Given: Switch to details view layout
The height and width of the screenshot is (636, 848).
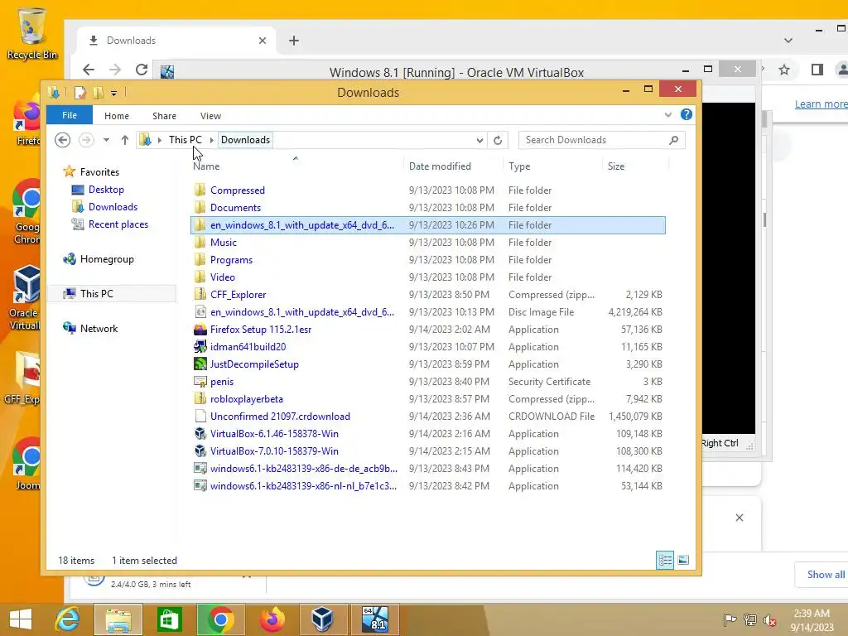Looking at the screenshot, I should [665, 561].
